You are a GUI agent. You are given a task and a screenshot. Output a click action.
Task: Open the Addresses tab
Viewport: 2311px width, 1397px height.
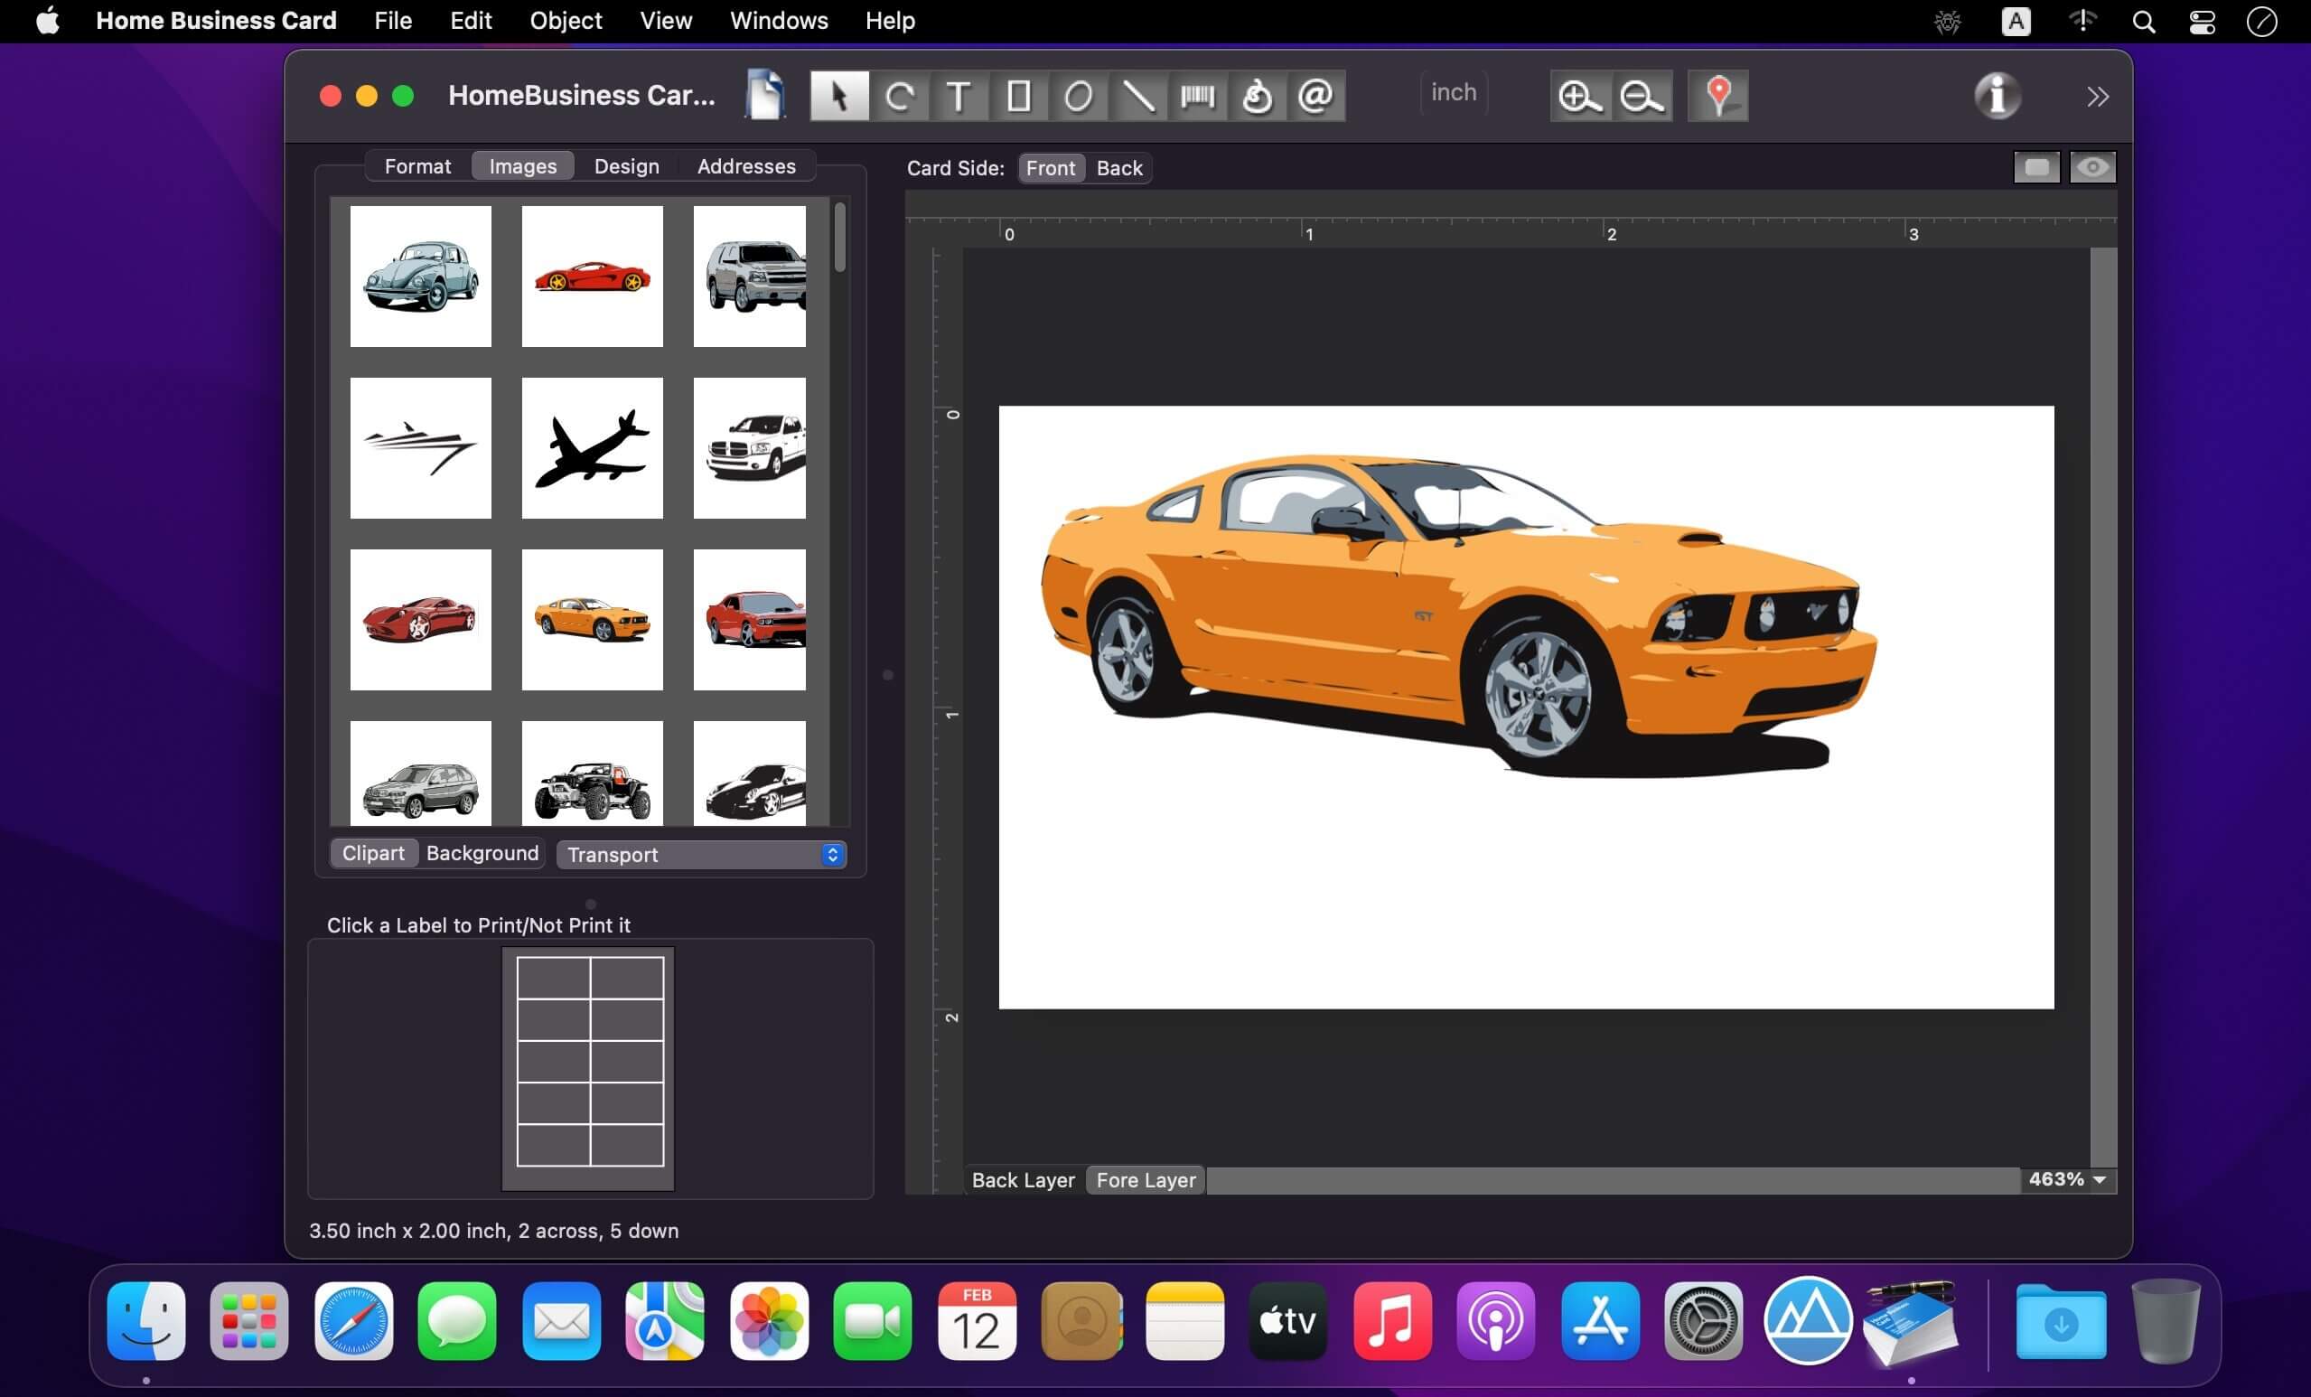(746, 166)
